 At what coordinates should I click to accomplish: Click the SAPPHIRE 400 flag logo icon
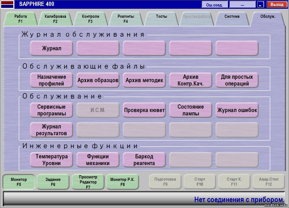7,4
